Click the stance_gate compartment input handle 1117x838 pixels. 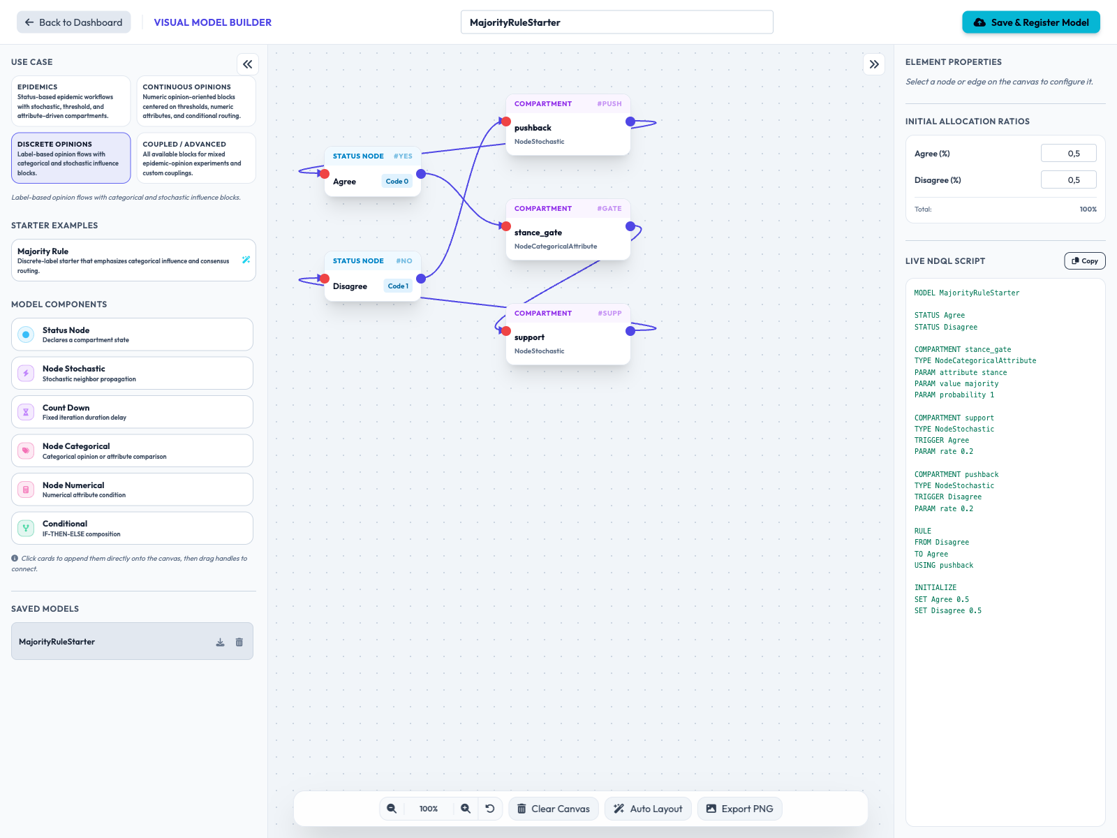pyautogui.click(x=506, y=226)
